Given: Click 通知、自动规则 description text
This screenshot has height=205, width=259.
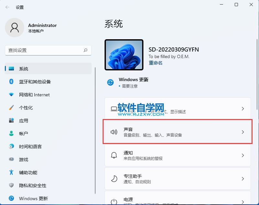Looking at the screenshot, I should [x=137, y=182].
